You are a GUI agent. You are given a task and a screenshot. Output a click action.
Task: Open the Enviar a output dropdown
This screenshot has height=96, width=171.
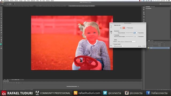point(127,42)
